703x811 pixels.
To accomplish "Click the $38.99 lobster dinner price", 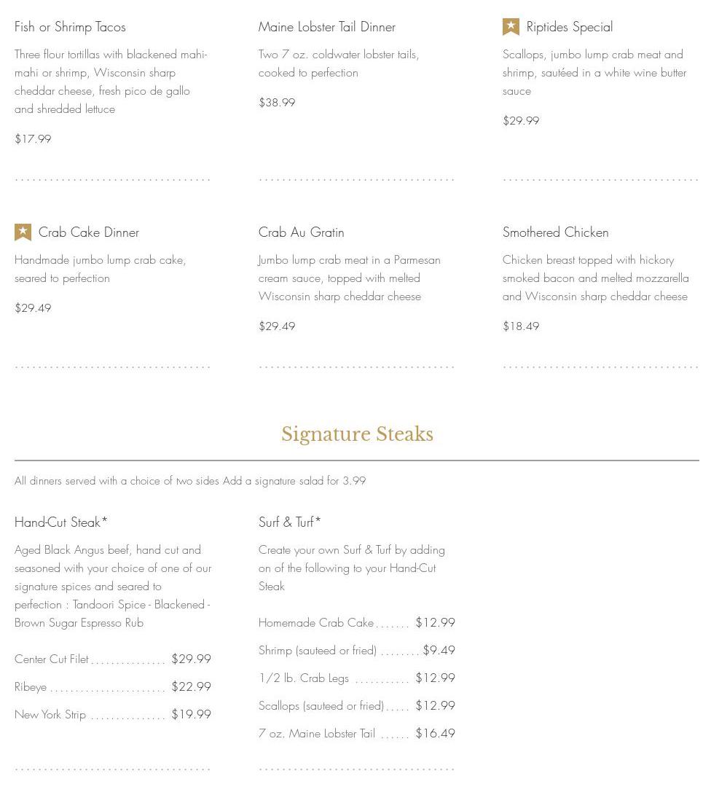I will tap(277, 103).
